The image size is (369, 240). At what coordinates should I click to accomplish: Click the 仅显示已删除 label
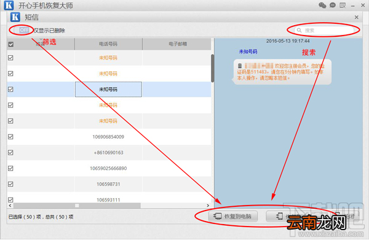(x=49, y=31)
